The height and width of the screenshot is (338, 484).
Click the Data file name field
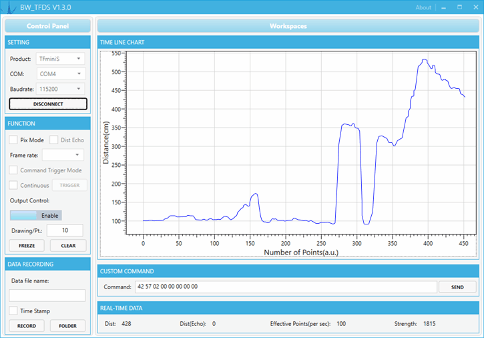47,295
